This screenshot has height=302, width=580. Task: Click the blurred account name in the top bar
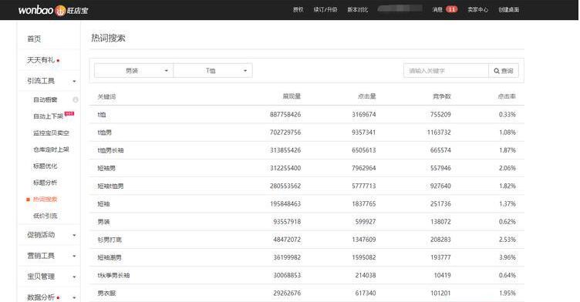(400, 8)
